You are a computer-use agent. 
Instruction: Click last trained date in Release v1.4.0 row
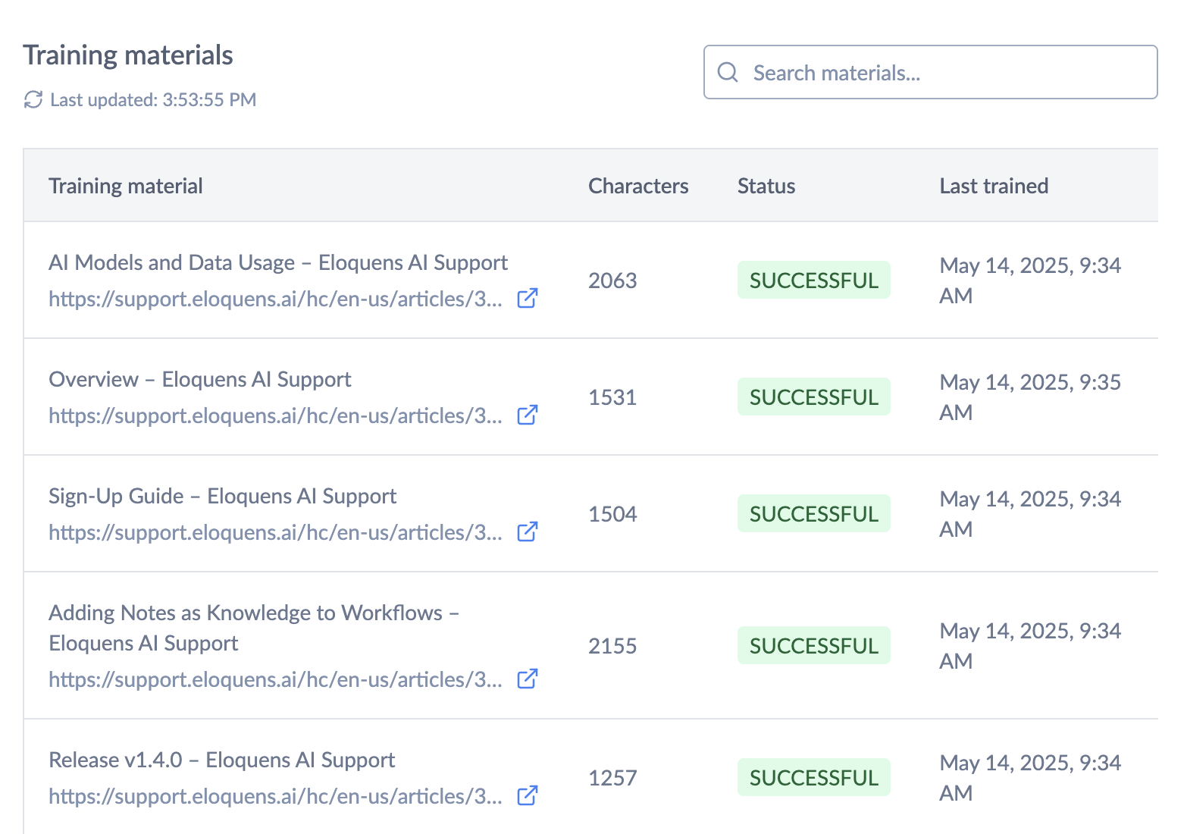tap(1030, 778)
